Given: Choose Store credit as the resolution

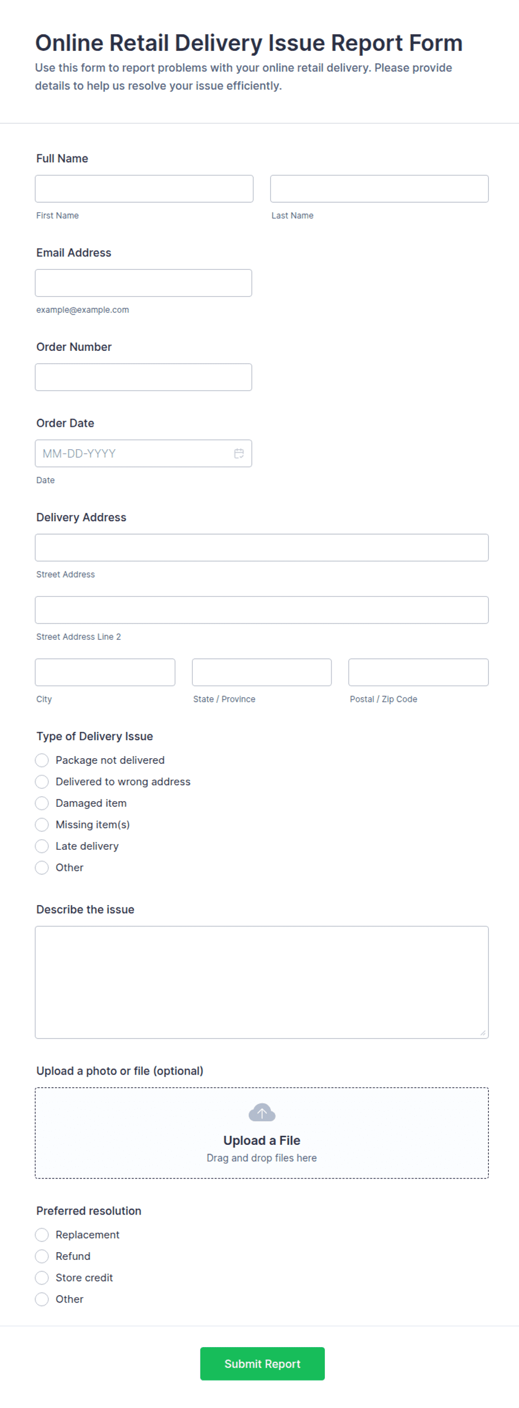Looking at the screenshot, I should click(x=42, y=1277).
